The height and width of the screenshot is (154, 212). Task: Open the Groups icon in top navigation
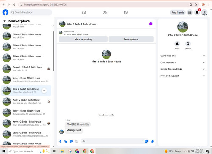click(x=126, y=12)
